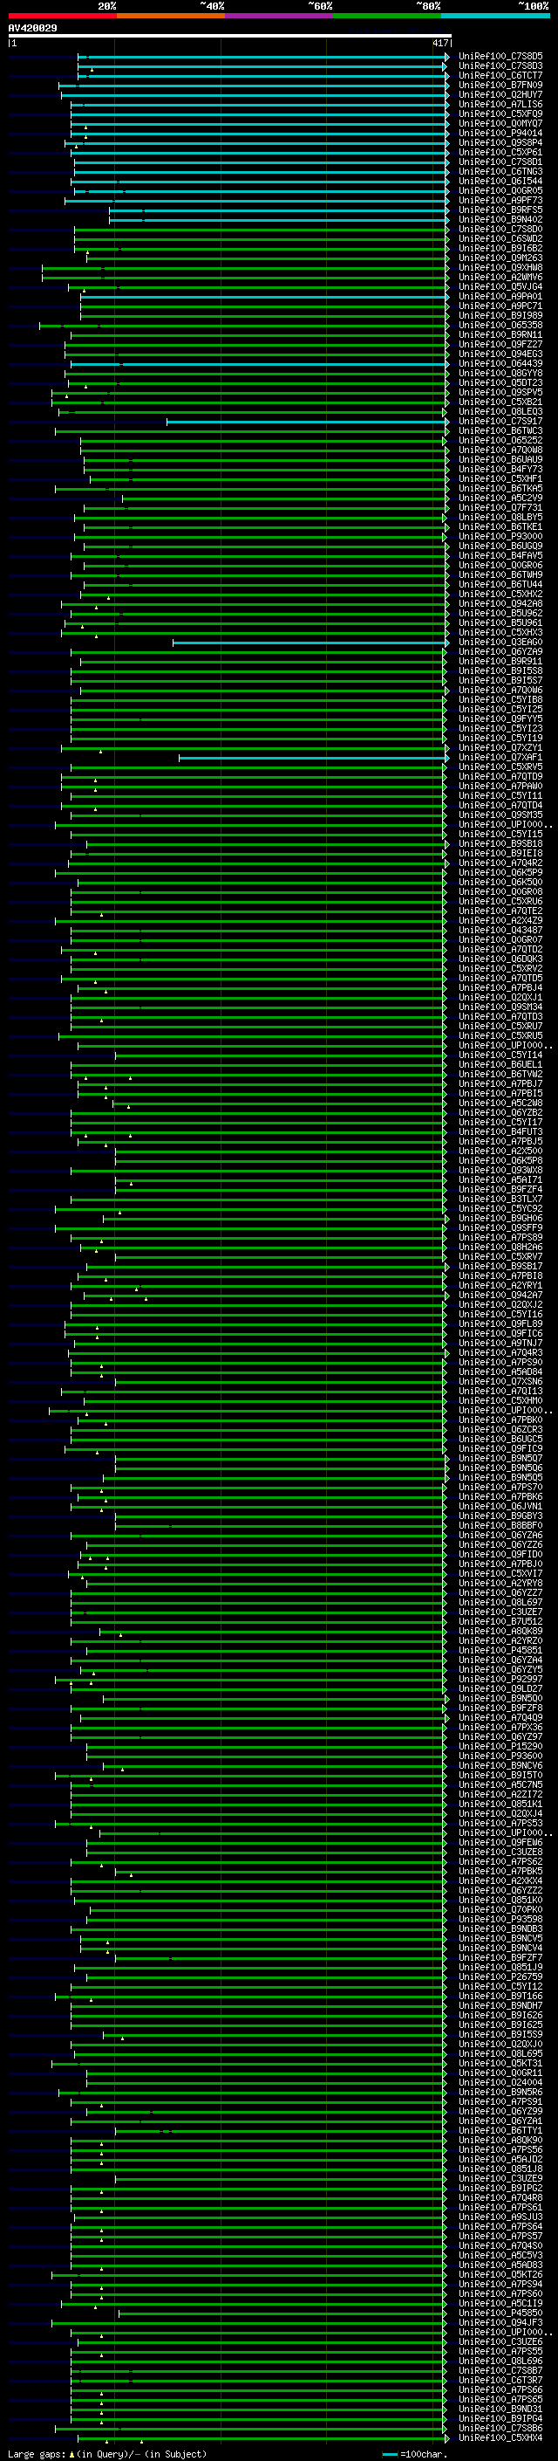558x2461 pixels.
Task: Open hit UniRef100_C7S8D3
Action: (x=500, y=66)
